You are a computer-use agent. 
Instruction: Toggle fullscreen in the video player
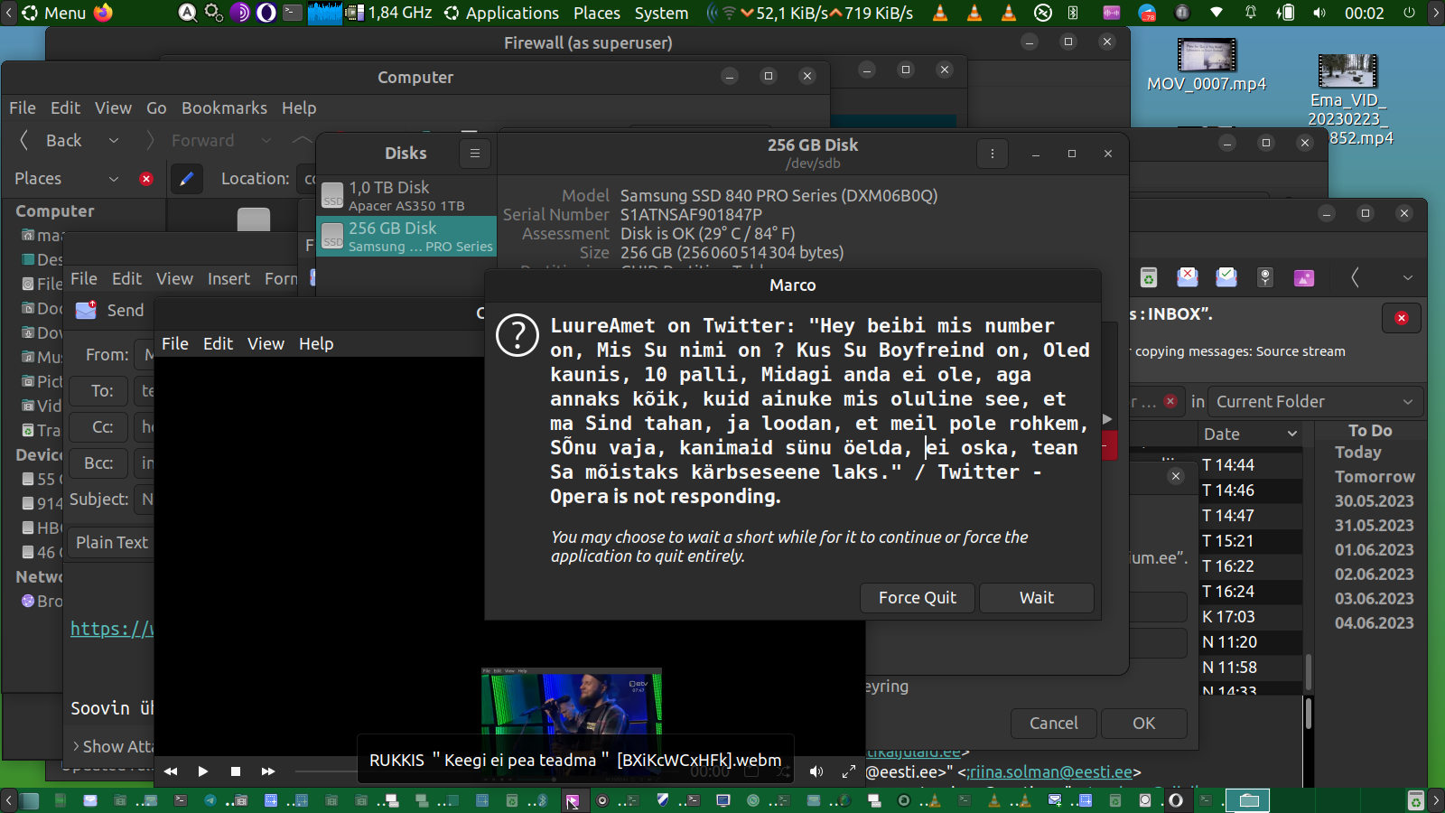(848, 771)
